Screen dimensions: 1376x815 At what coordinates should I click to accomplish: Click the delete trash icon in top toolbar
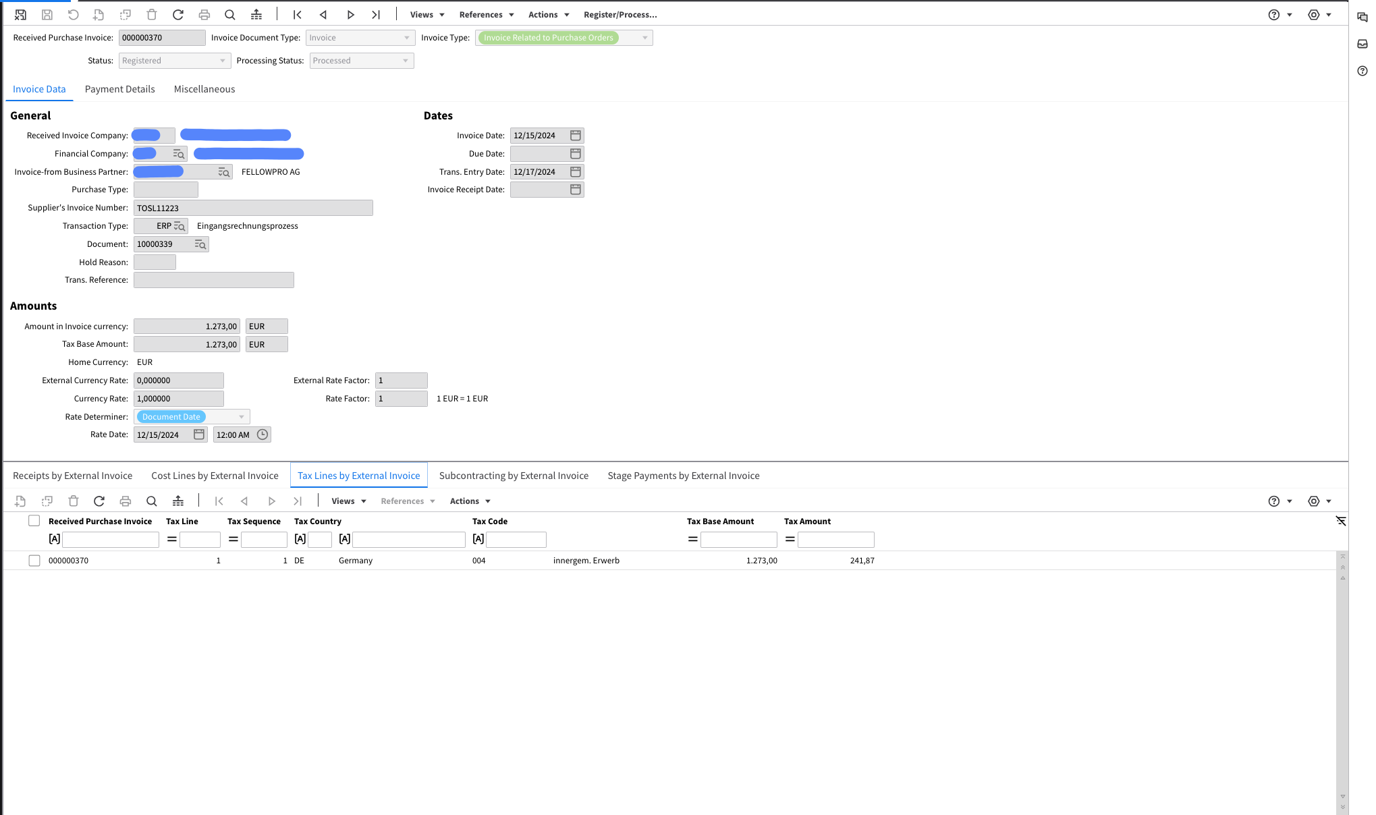[152, 15]
